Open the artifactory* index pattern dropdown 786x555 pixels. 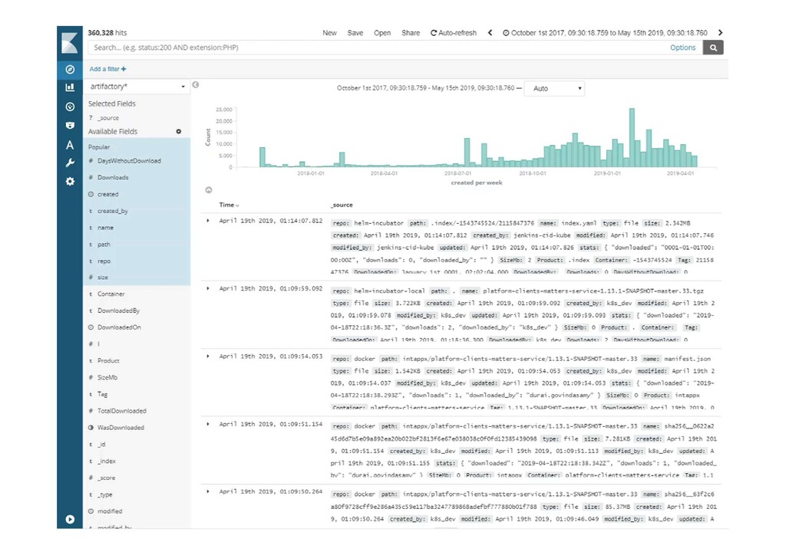coord(137,87)
